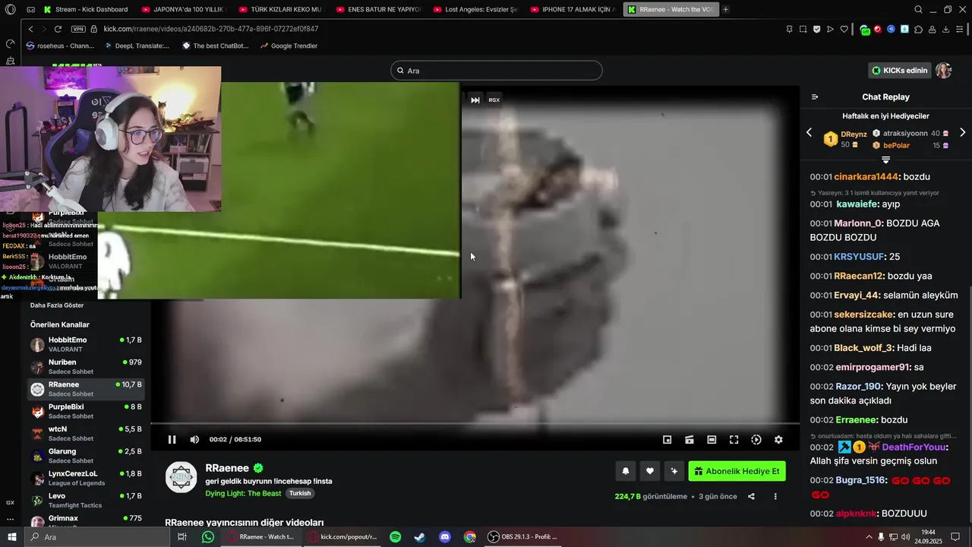Open the RRaenee channel avatar
The width and height of the screenshot is (972, 547).
[x=181, y=477]
